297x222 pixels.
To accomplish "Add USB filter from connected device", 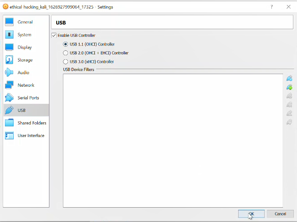I will click(x=289, y=87).
